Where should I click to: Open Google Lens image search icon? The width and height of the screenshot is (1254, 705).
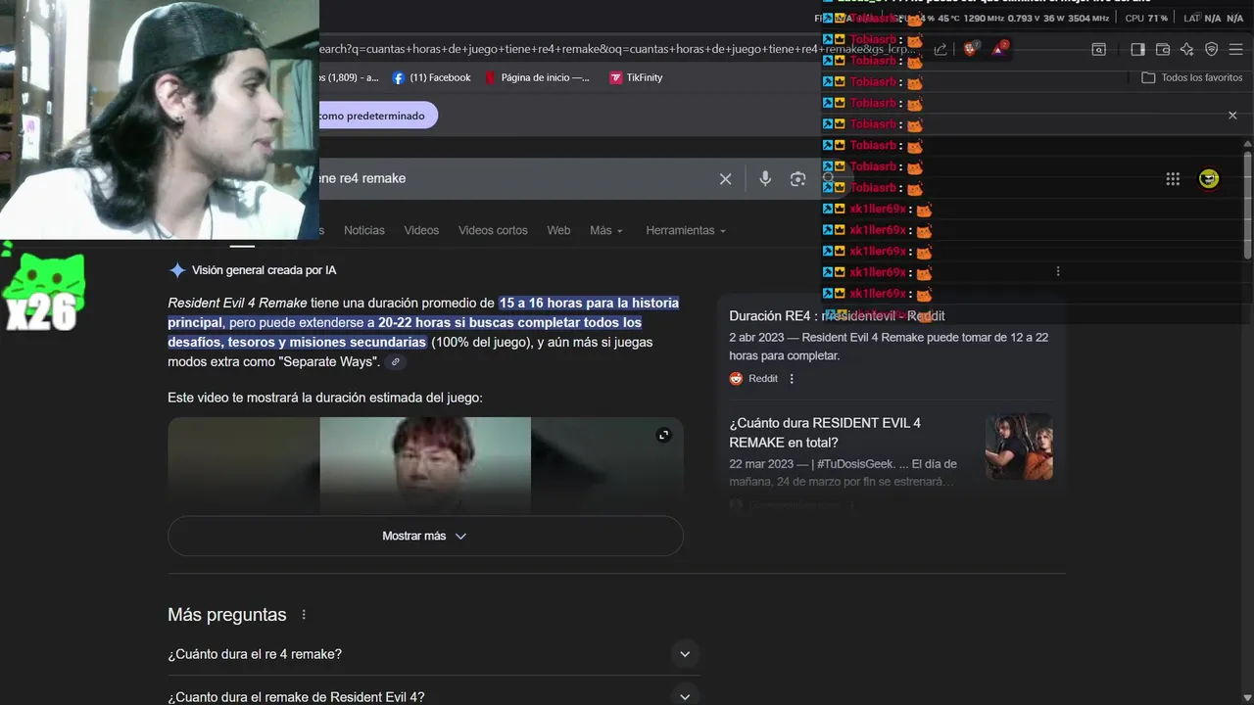798,179
